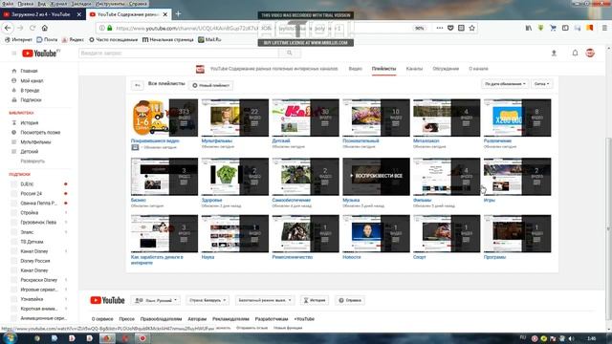This screenshot has height=344, width=612.
Task: Open the 'Новости' playlist thumbnail
Action: (x=376, y=233)
